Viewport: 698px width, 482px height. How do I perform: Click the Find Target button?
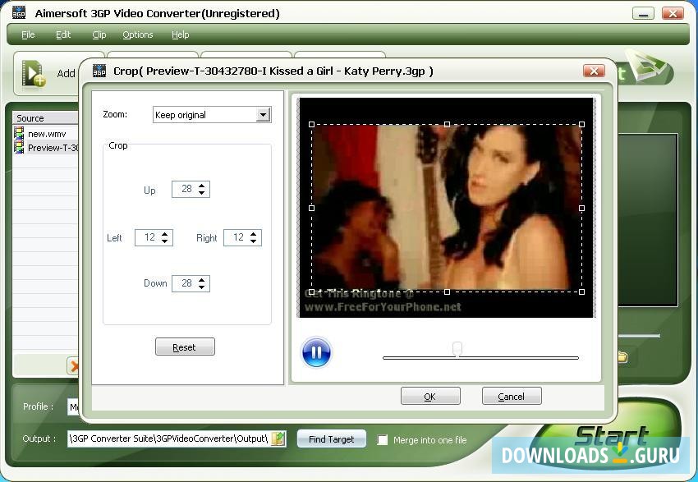(x=332, y=439)
